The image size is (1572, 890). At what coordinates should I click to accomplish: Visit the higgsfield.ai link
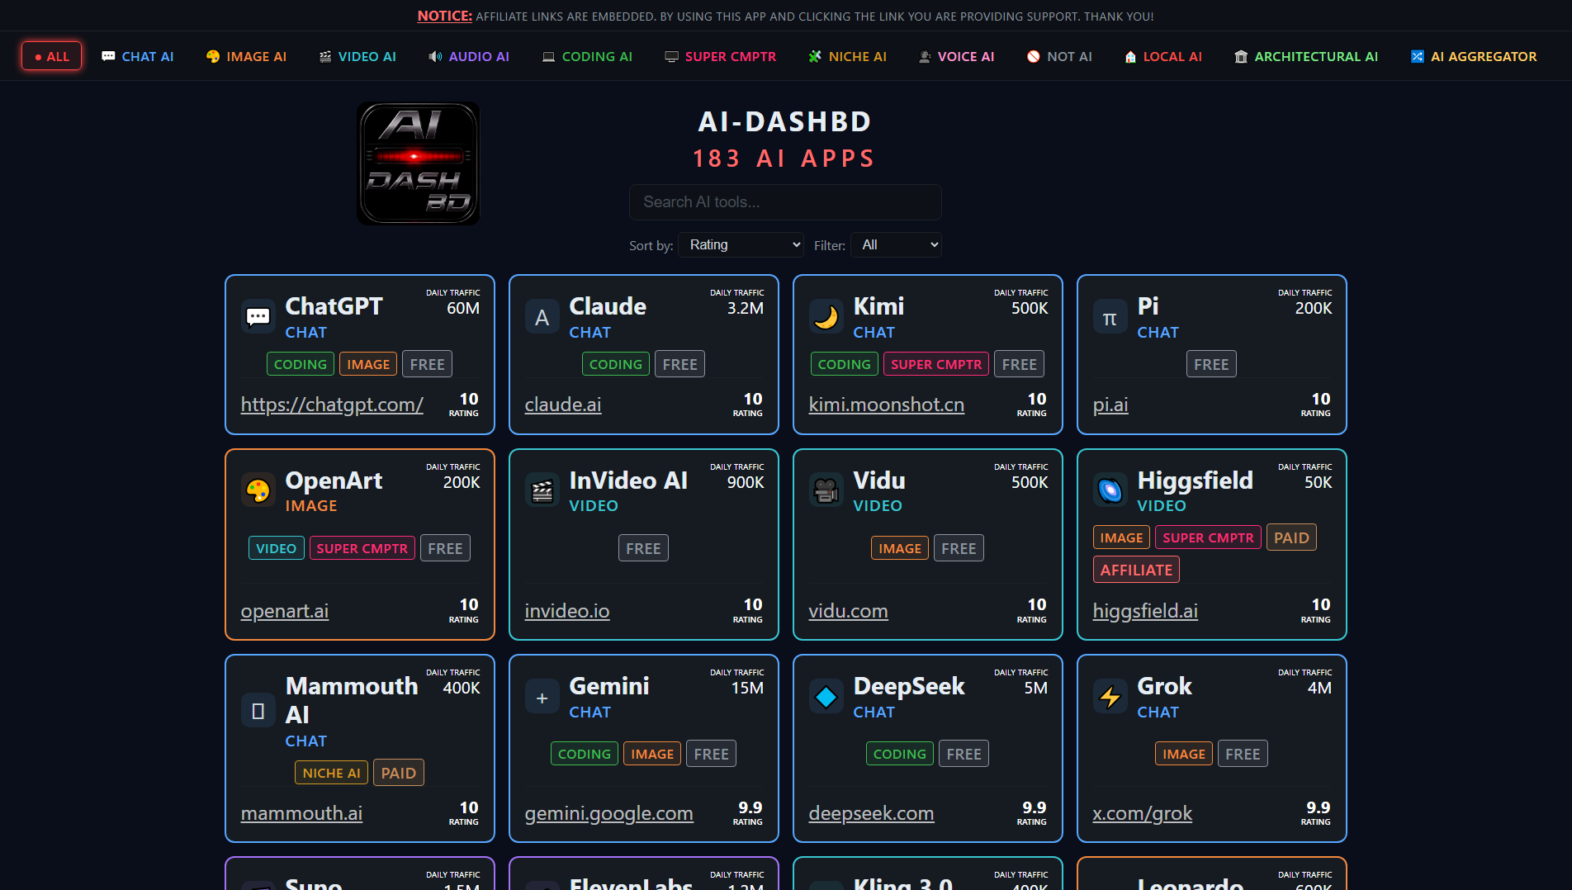pos(1145,611)
